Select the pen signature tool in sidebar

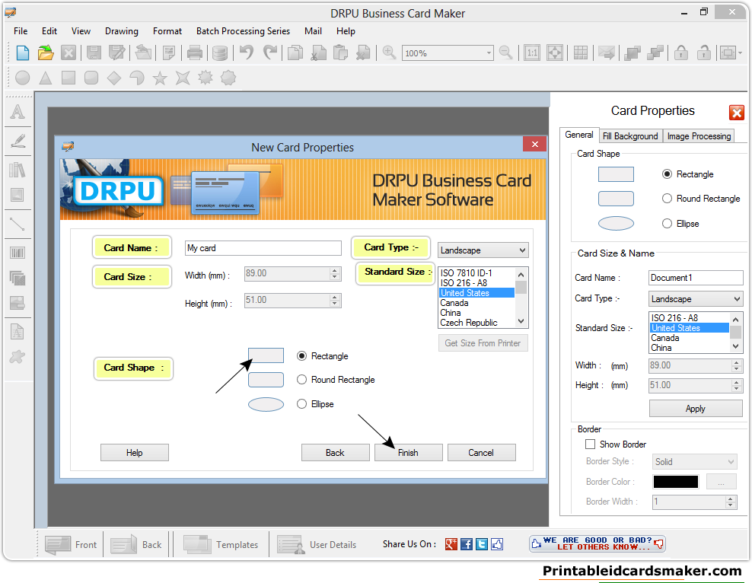(18, 141)
